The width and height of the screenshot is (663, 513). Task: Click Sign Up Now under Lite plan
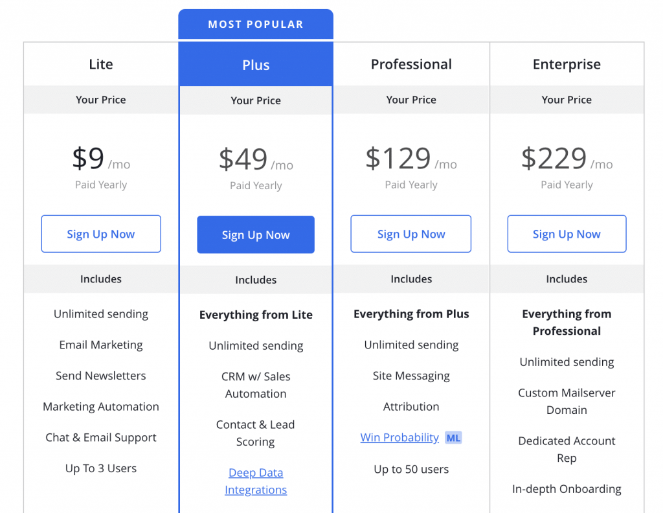[x=101, y=234]
